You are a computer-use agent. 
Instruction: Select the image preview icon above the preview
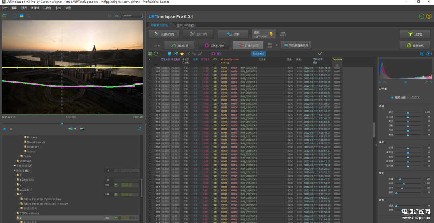pos(21,16)
